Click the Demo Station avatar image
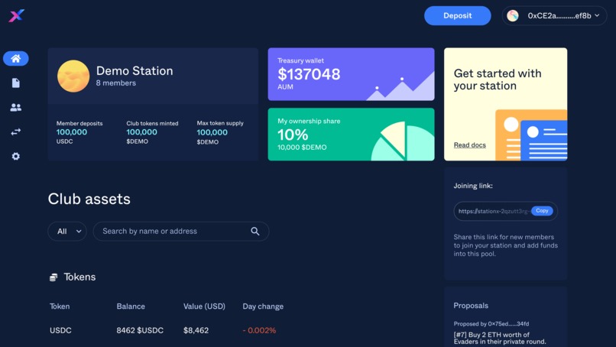The width and height of the screenshot is (616, 347). 73,76
